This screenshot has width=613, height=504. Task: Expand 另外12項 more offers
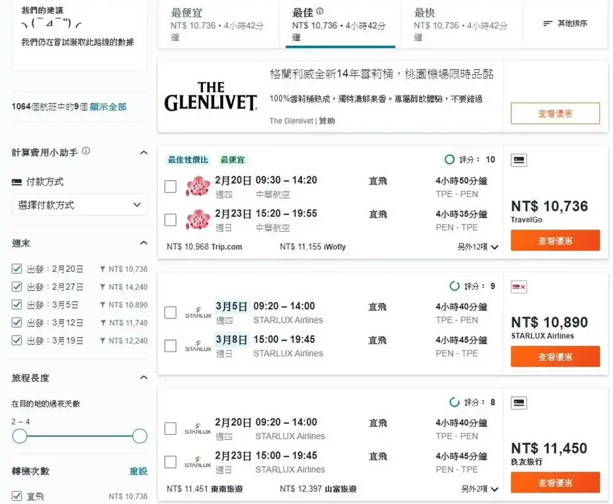coord(478,247)
